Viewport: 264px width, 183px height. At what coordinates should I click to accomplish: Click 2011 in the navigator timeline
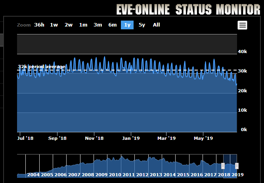(x=129, y=175)
